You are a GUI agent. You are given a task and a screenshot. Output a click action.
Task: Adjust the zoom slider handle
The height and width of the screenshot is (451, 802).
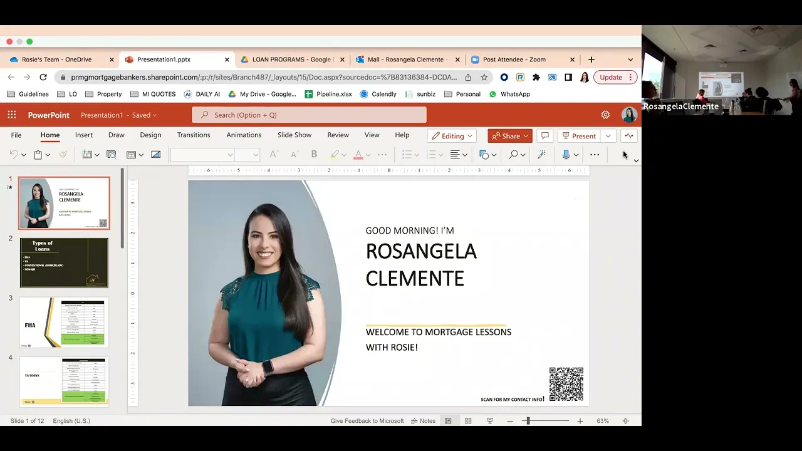click(x=528, y=421)
